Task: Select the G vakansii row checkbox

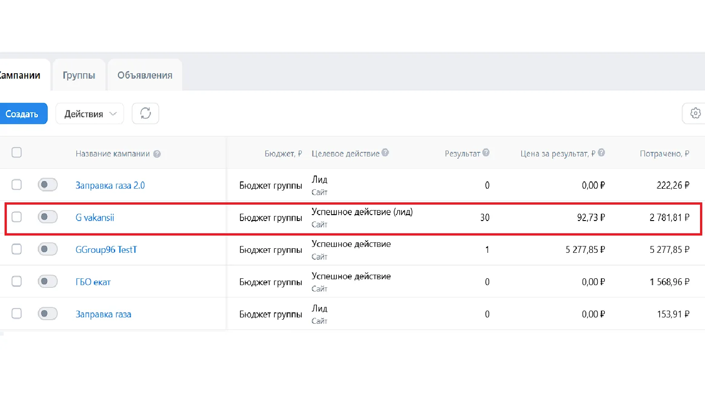Action: click(17, 217)
